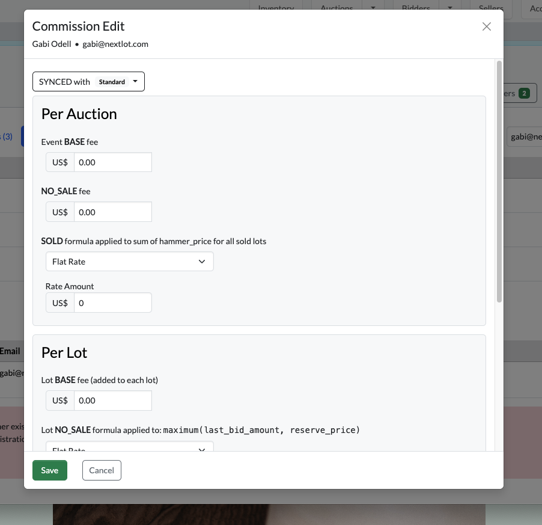Click the Lot BASE fee input
Screen dimensions: 542x525
point(113,401)
